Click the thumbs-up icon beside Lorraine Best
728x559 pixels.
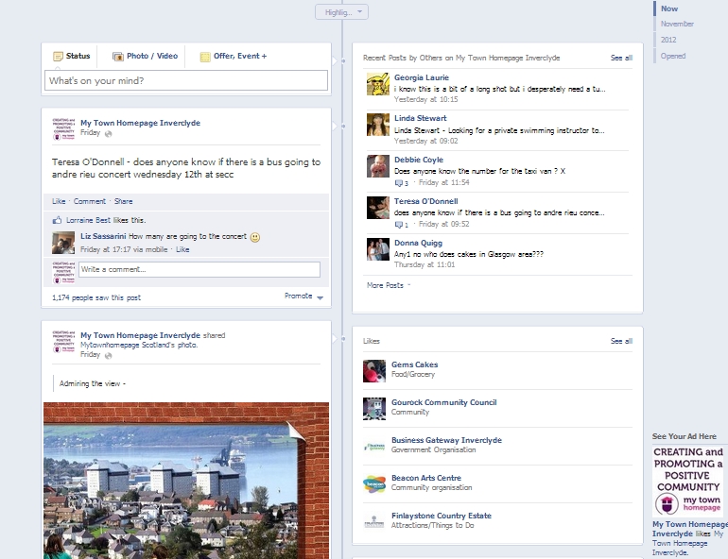click(x=57, y=220)
